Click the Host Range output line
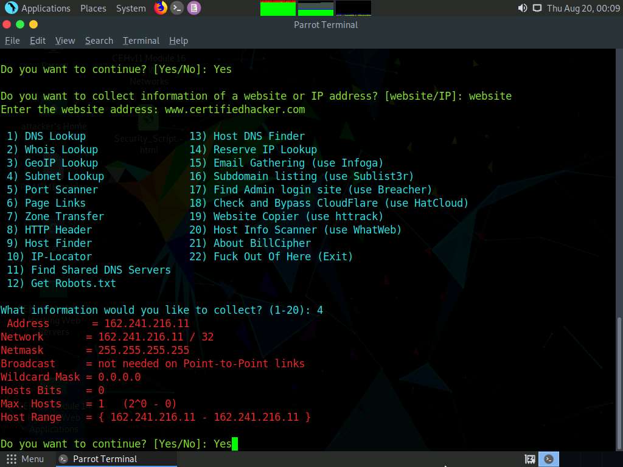623x467 pixels. click(x=156, y=417)
